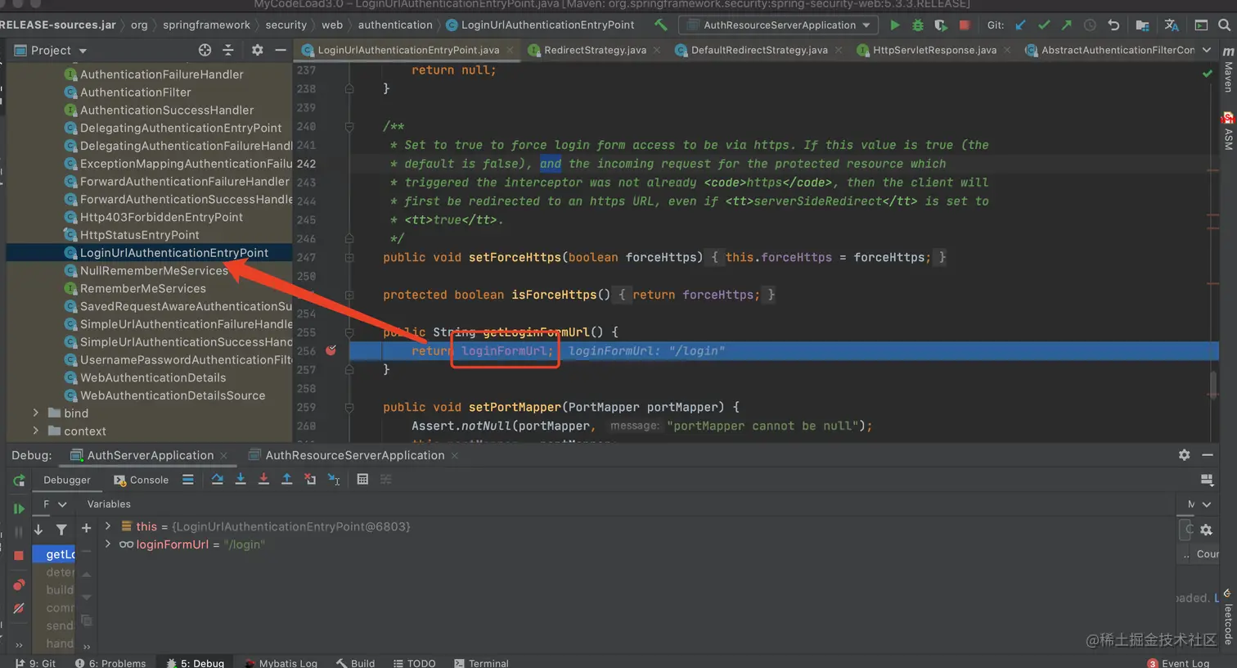
Task: Select HttpStatusEntryPoint in project tree
Action: coord(139,235)
